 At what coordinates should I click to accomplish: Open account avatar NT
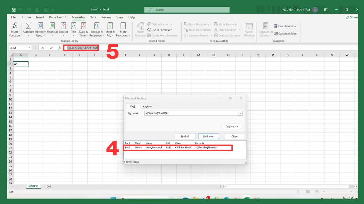click(x=315, y=10)
